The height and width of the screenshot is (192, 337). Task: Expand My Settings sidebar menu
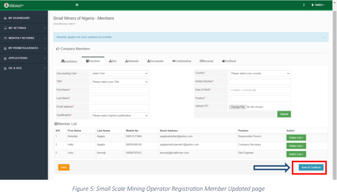pyautogui.click(x=17, y=28)
